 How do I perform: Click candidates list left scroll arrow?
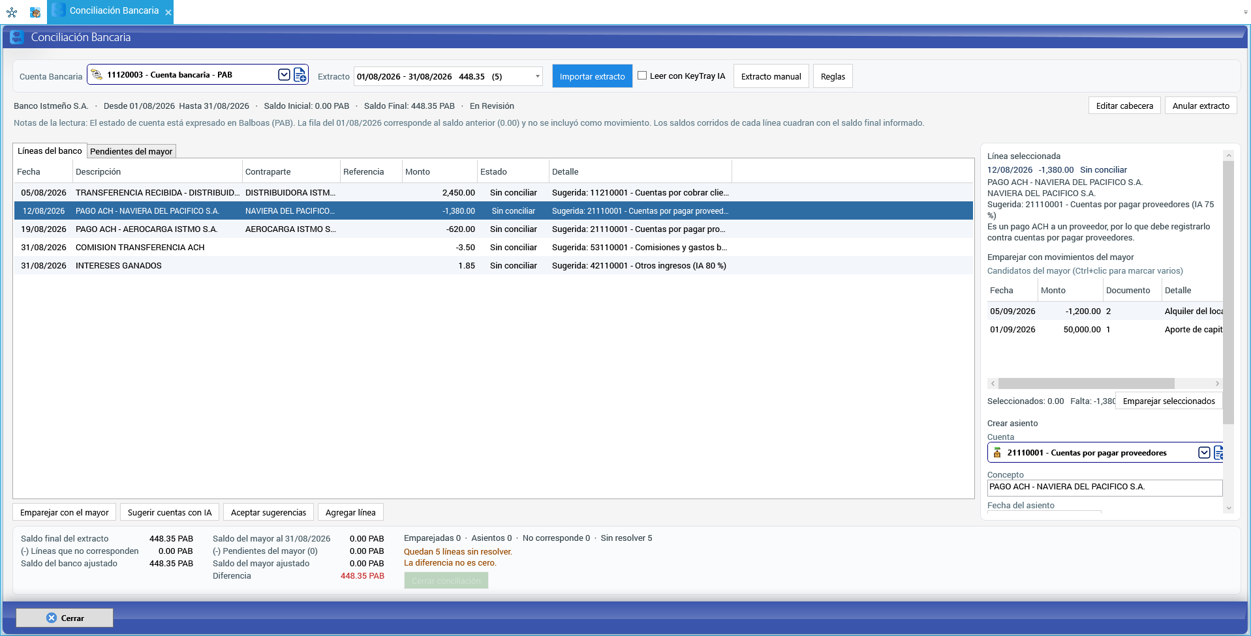[x=993, y=383]
